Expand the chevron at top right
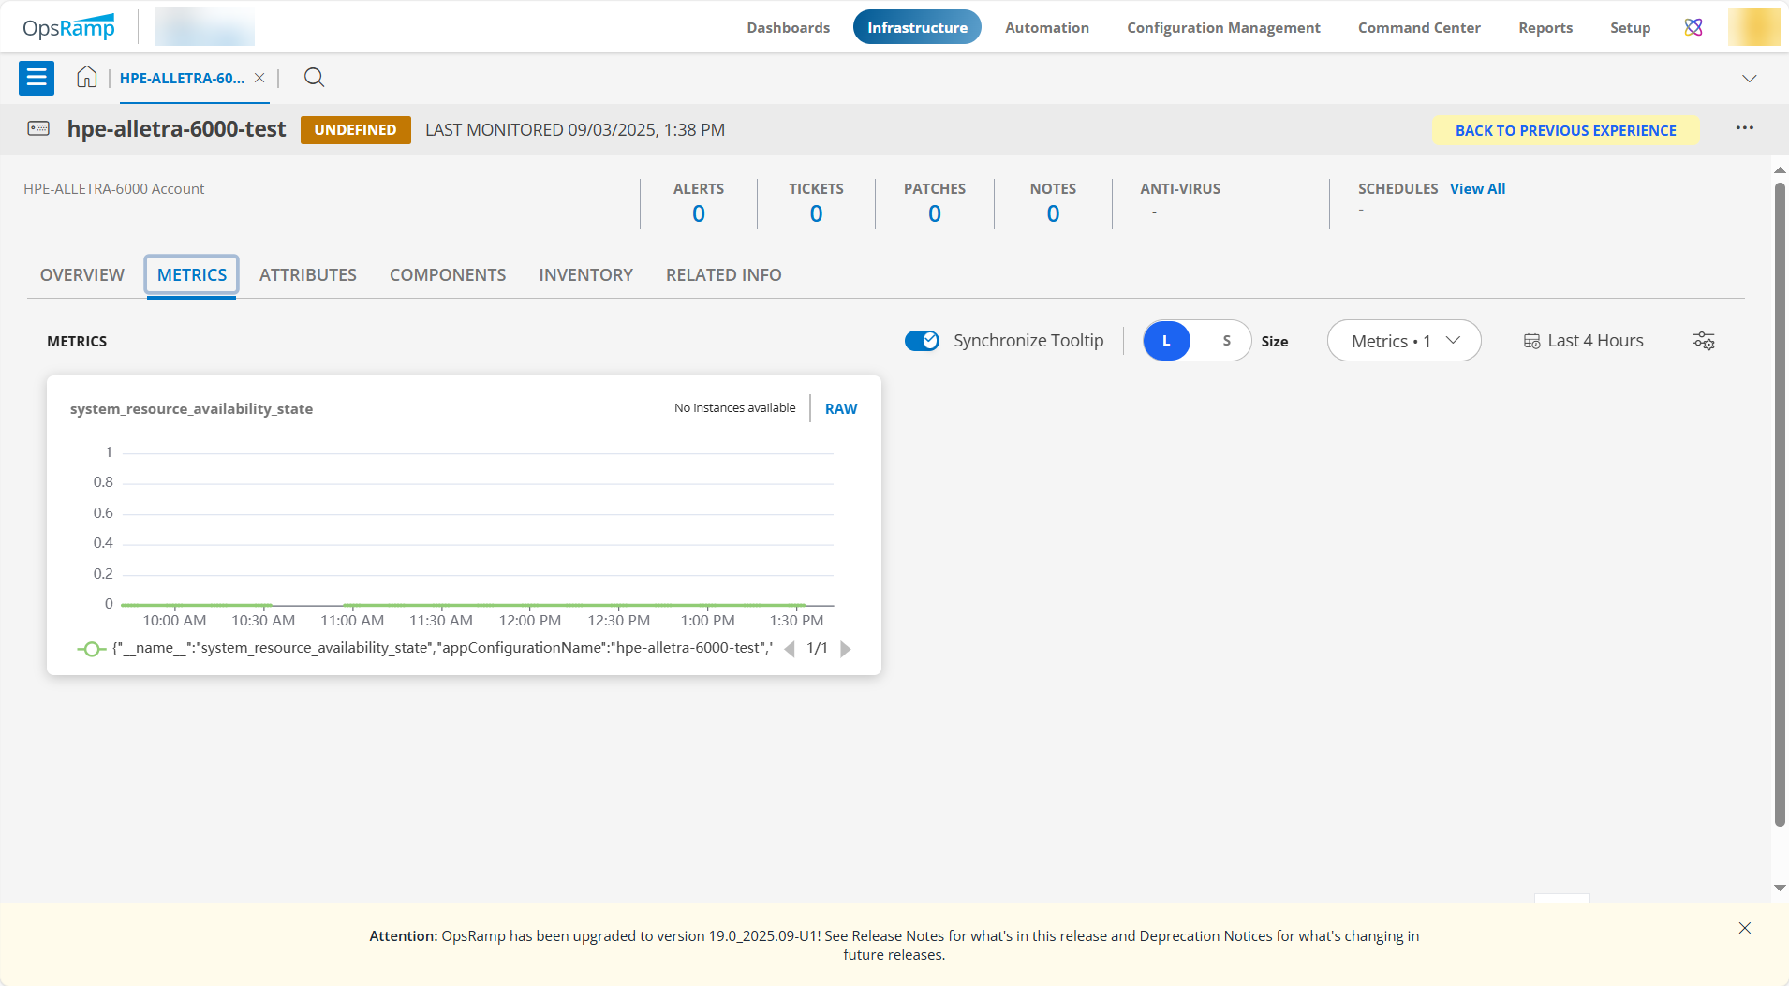 click(x=1749, y=79)
